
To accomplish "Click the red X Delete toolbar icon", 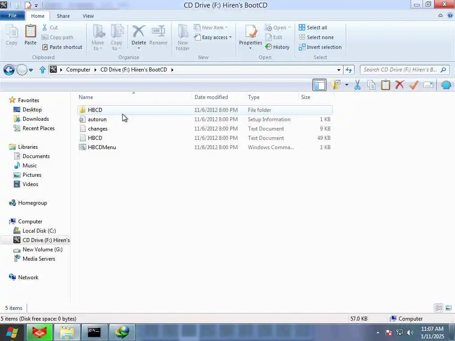I will click(399, 85).
